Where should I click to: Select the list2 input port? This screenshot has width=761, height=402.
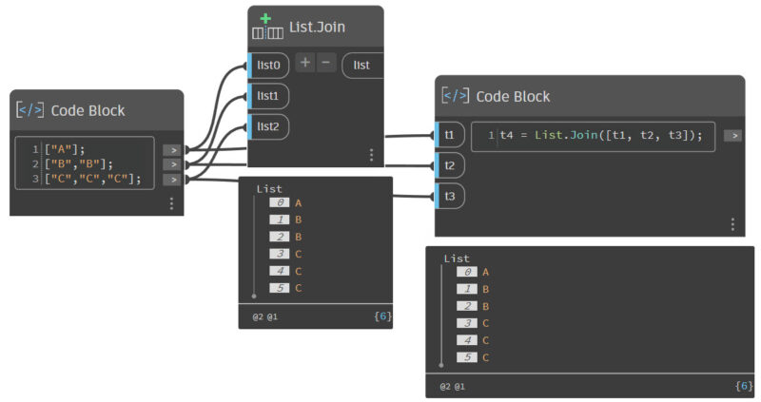pyautogui.click(x=268, y=126)
